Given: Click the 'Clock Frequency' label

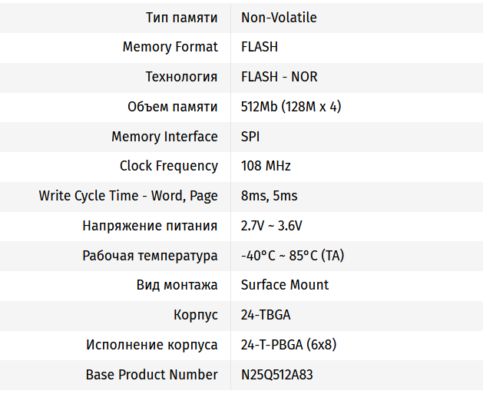Looking at the screenshot, I should [x=169, y=166].
